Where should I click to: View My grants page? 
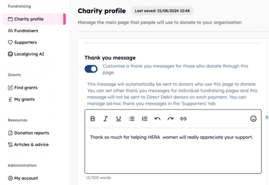(24, 99)
